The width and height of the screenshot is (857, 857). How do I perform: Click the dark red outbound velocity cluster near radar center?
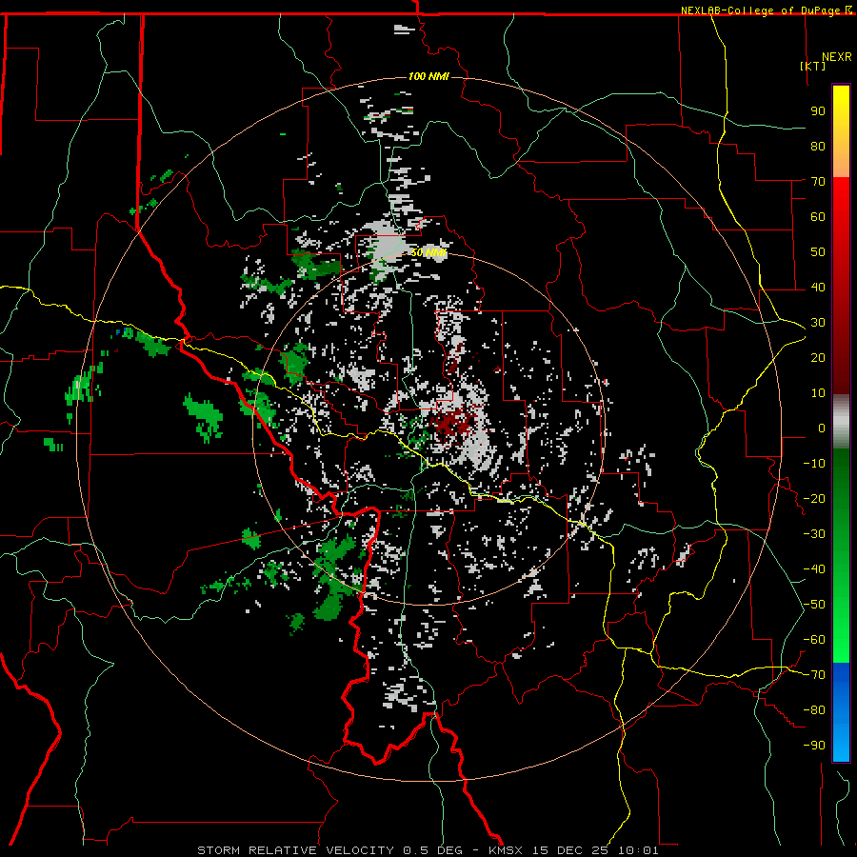(452, 422)
